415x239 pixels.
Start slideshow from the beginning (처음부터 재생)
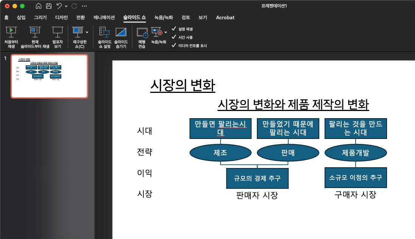[x=11, y=37]
